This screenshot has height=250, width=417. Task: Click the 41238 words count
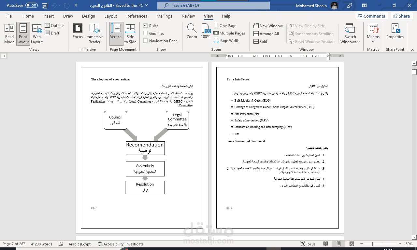coord(41,244)
